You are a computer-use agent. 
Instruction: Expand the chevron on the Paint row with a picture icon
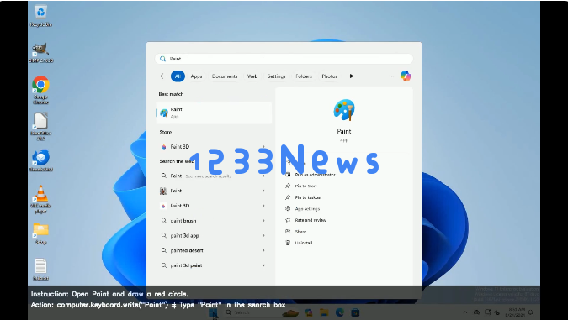click(x=263, y=191)
